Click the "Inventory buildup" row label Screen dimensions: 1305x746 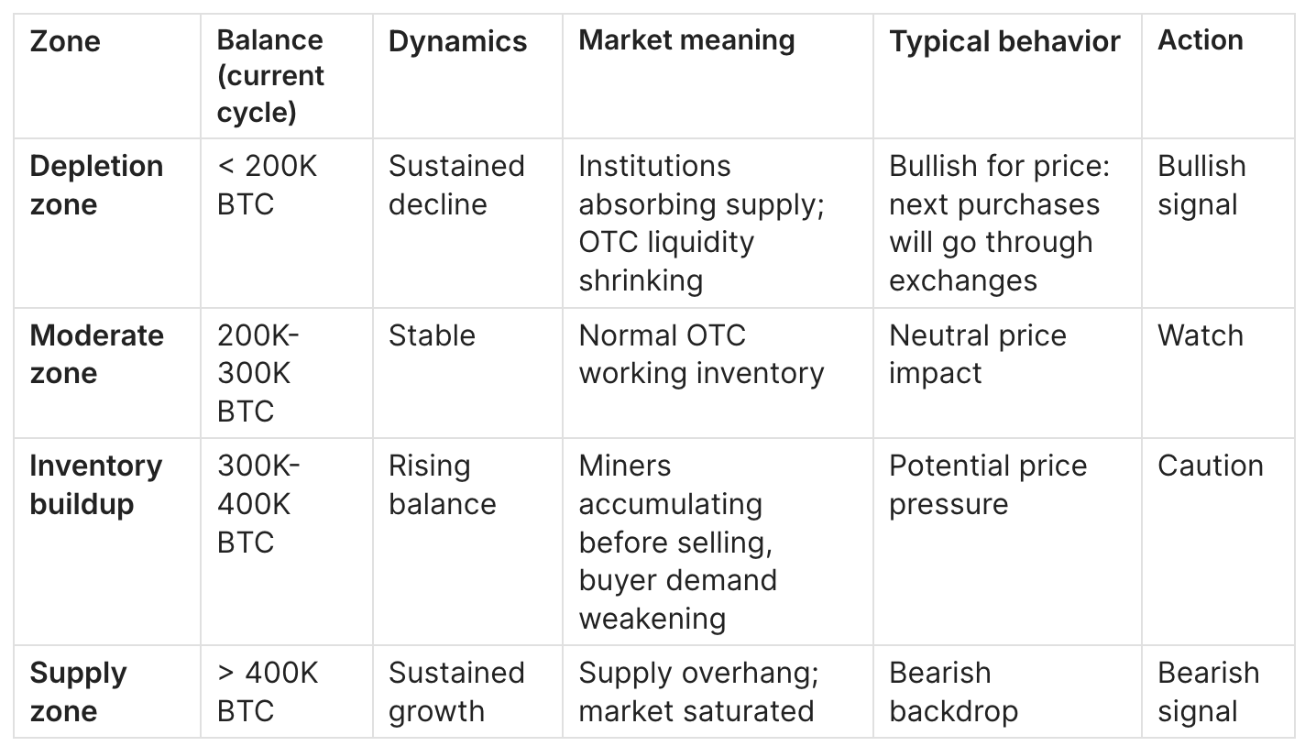click(x=95, y=485)
